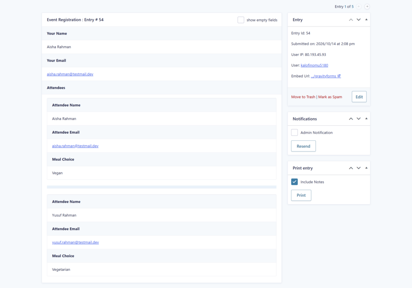Image resolution: width=412 pixels, height=288 pixels.
Task: Click the Event Registration : Entry # 54 title
Action: (x=75, y=20)
